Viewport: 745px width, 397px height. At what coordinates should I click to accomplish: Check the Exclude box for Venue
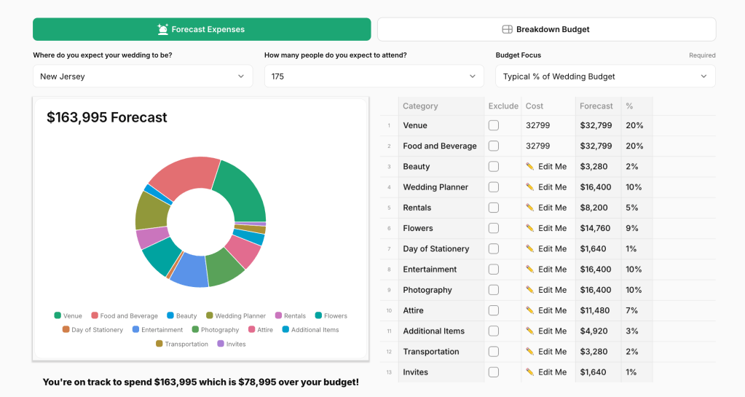coord(494,125)
